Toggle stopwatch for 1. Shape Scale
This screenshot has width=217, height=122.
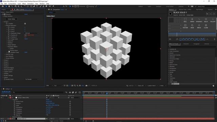tap(8, 39)
